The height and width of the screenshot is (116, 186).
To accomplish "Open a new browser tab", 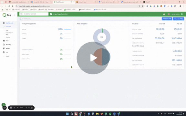I will pos(166,2).
